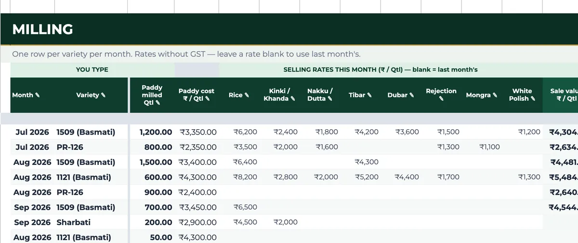Select the MILLING title cell
This screenshot has height=243, width=578.
coord(43,29)
